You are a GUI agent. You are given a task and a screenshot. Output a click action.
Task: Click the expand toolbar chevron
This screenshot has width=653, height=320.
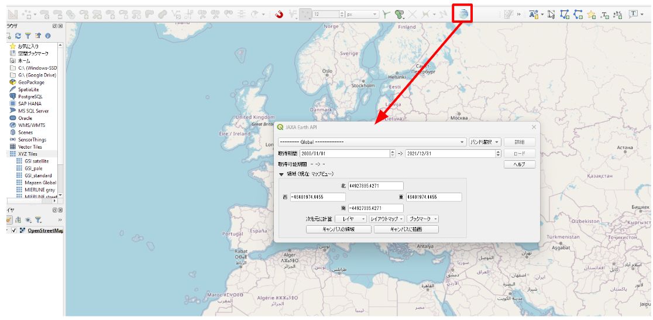[519, 15]
